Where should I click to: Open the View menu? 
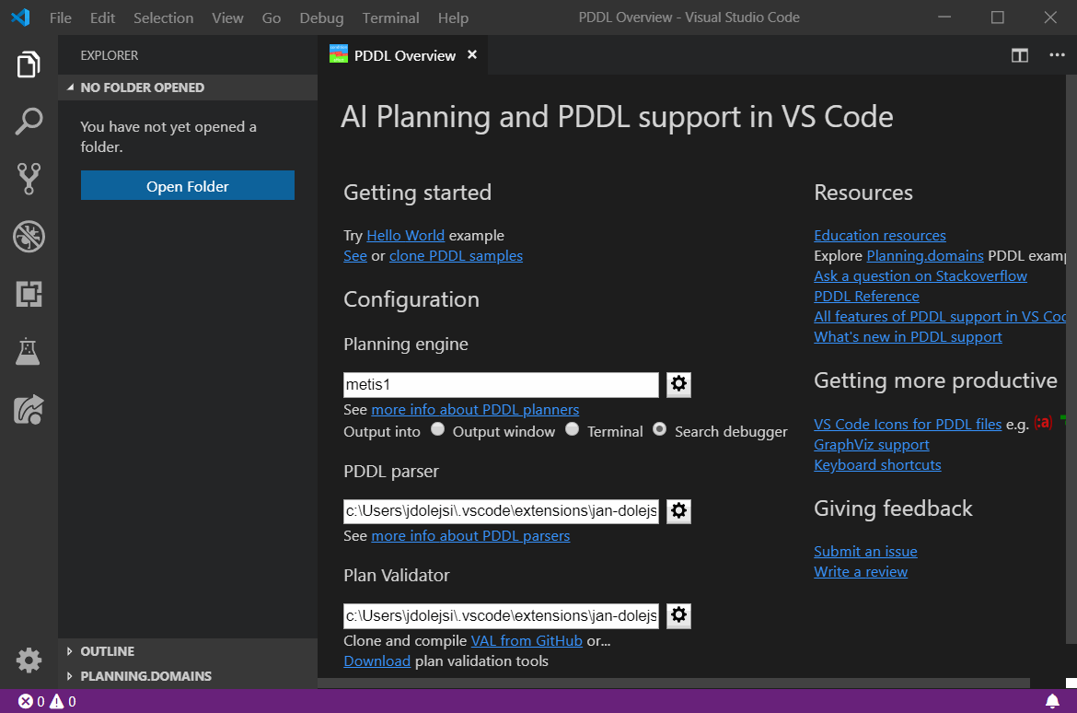click(x=227, y=18)
